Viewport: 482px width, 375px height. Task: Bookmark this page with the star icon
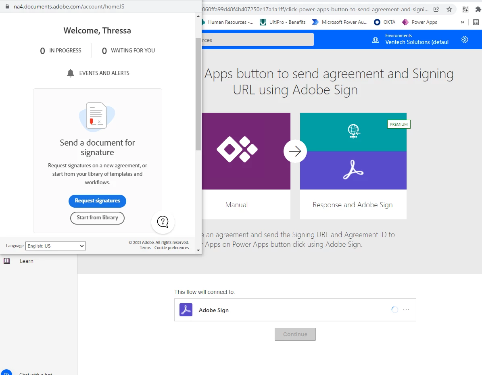pos(449,9)
